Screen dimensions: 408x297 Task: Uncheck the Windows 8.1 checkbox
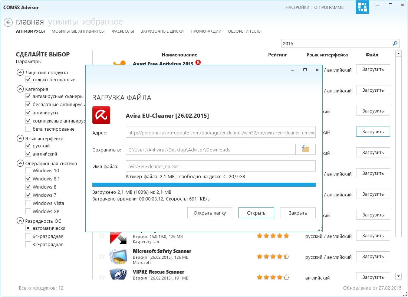(x=28, y=179)
